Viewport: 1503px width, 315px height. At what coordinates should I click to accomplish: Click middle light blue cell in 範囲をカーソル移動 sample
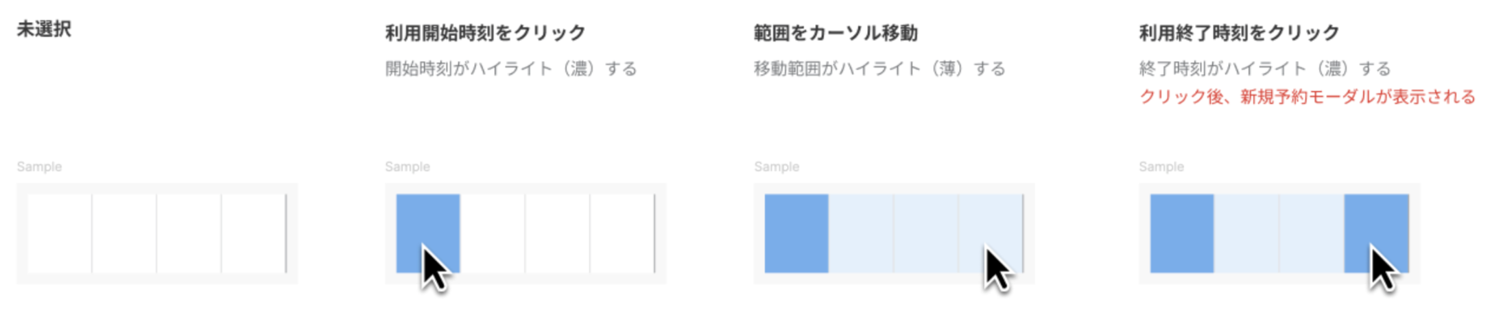[925, 234]
